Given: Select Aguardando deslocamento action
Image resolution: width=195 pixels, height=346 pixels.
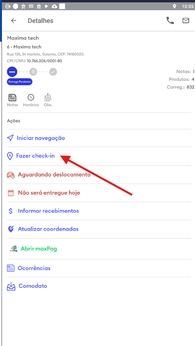Looking at the screenshot, I should (x=99, y=175).
